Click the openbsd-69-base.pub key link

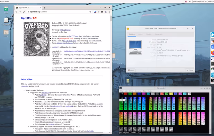(87, 51)
